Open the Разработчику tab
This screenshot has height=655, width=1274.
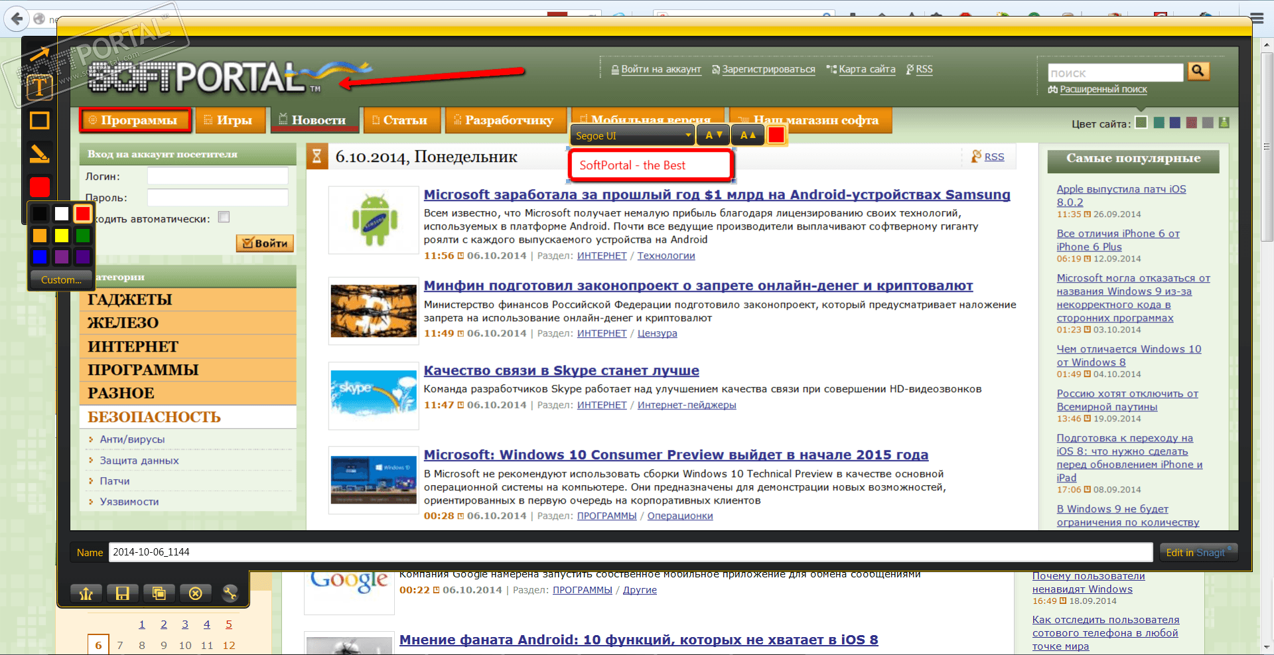pyautogui.click(x=506, y=120)
